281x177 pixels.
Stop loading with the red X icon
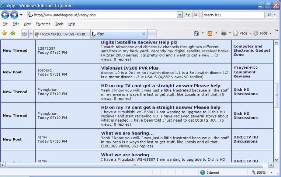pos(196,15)
